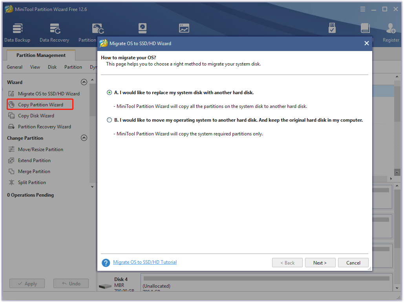The image size is (404, 303).
Task: Open Migrate OS to SSD/HD Tutorial link
Action: [x=145, y=262]
